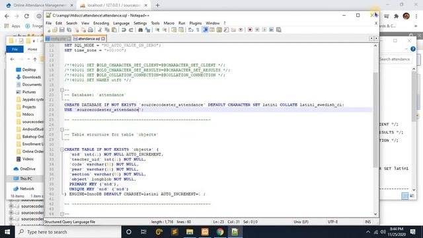This screenshot has height=238, width=423.
Task: Toggle file monitoring eye icon
Action: click(x=241, y=30)
